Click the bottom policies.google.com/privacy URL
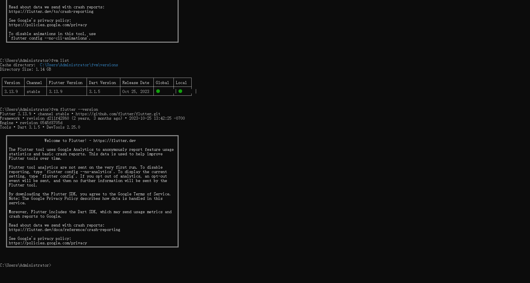 tap(48, 243)
